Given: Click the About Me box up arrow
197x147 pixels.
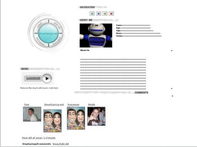Looking at the screenshot, I should point(172,51).
